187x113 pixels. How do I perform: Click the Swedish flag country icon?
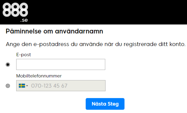pyautogui.click(x=22, y=86)
